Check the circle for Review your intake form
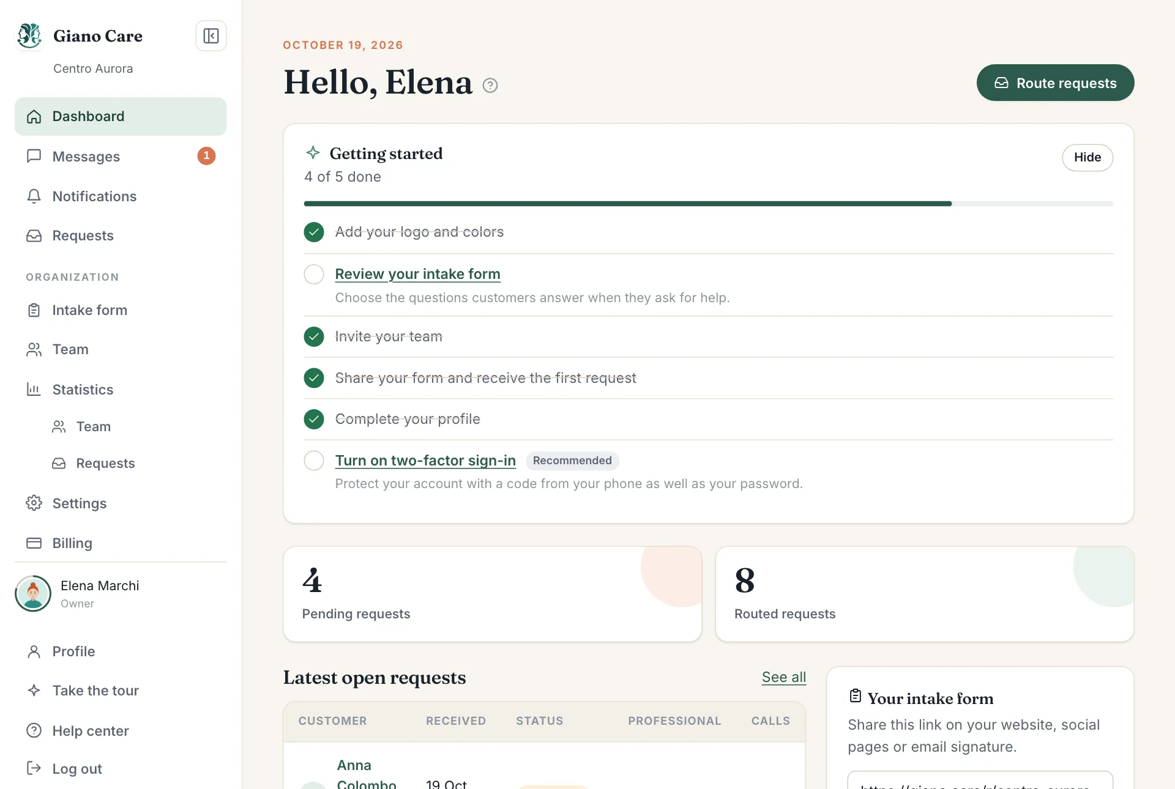1175x789 pixels. click(x=314, y=274)
